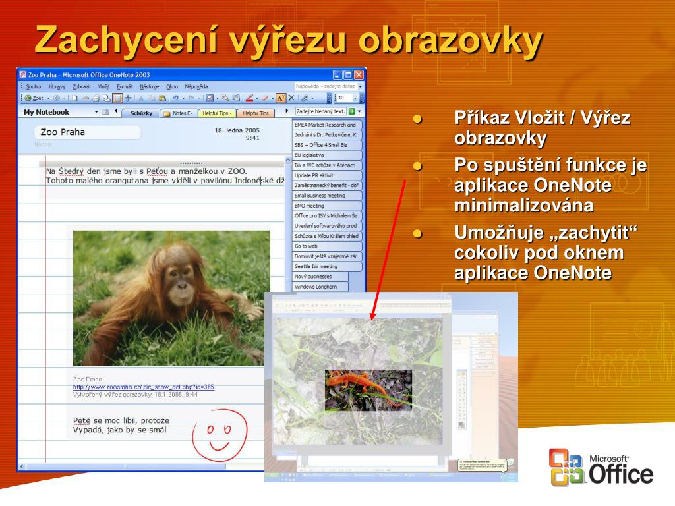Image resolution: width=675 pixels, height=506 pixels.
Task: Open the Soubor menu
Action: tap(34, 86)
